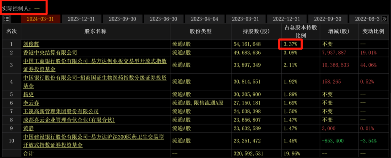Open the 2023-04-04 tab

[x=205, y=19]
